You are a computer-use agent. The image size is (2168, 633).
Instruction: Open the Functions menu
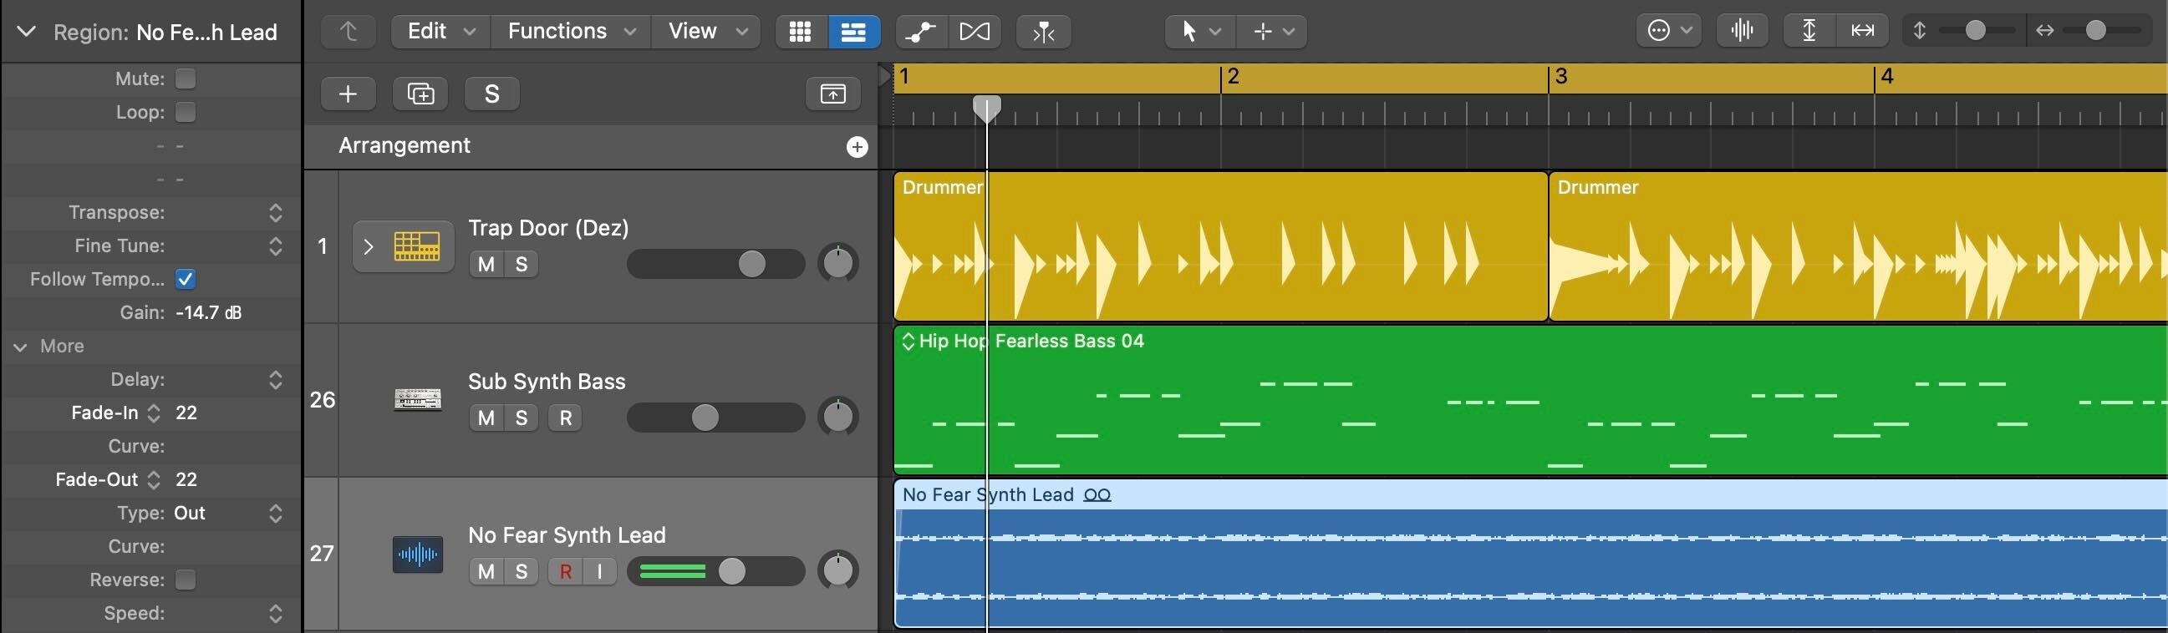coord(570,32)
